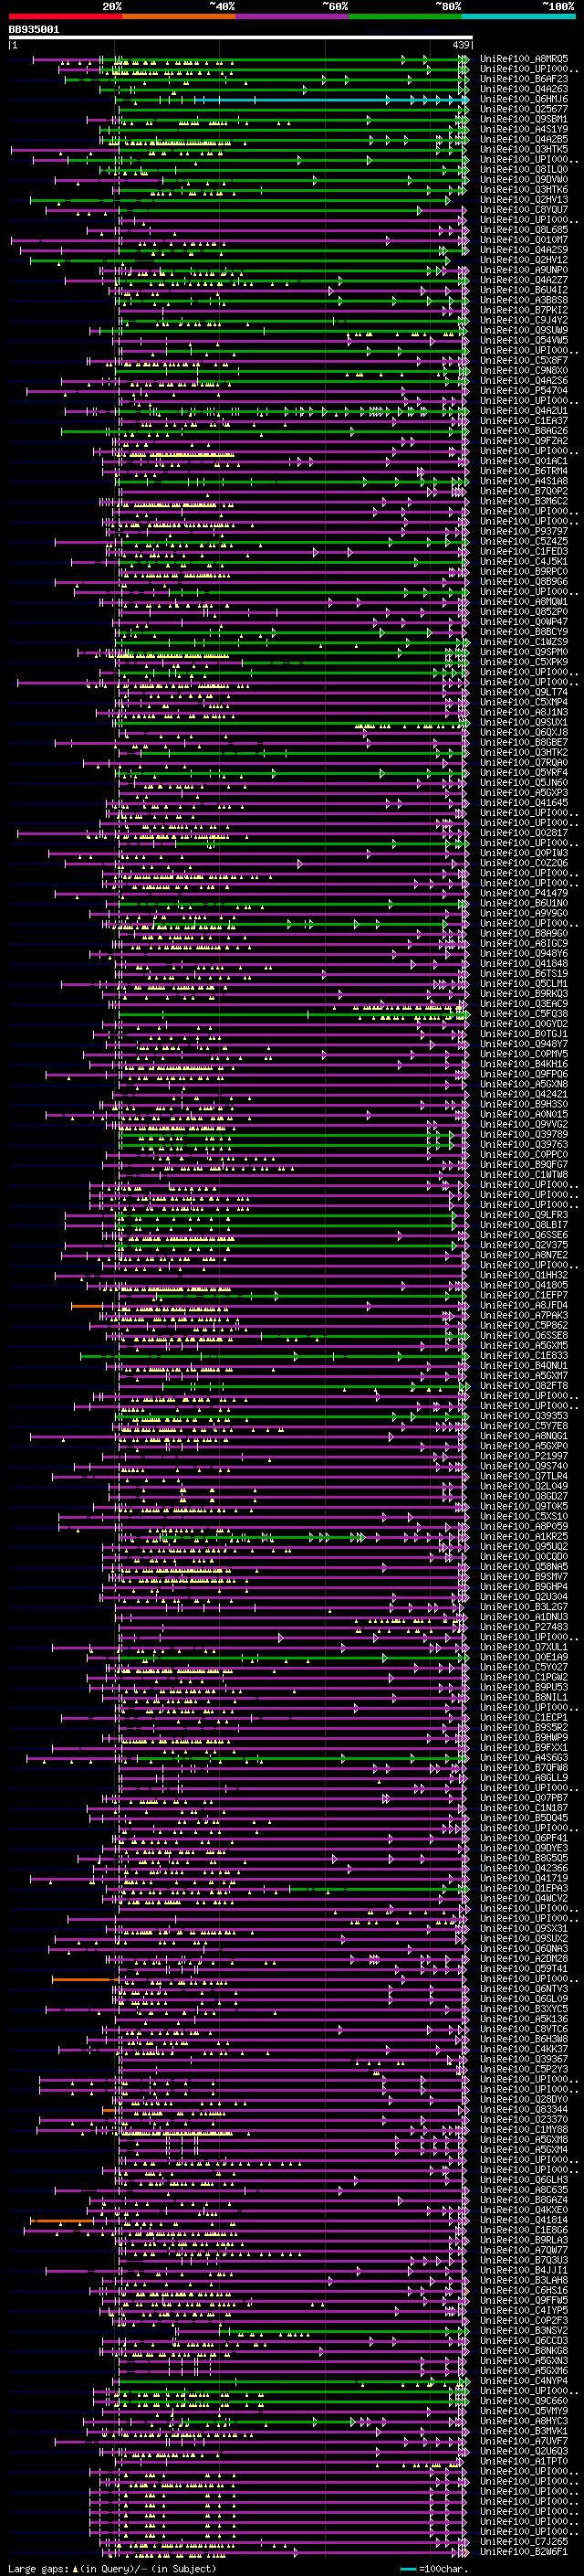584x2576 pixels.
Task: Select UniRef100_C4J5K1 hit
Action: pos(524,561)
